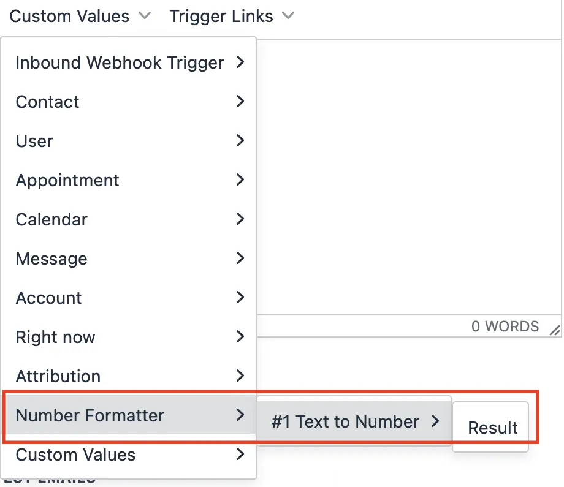Choose Calendar from the menu

coord(51,219)
